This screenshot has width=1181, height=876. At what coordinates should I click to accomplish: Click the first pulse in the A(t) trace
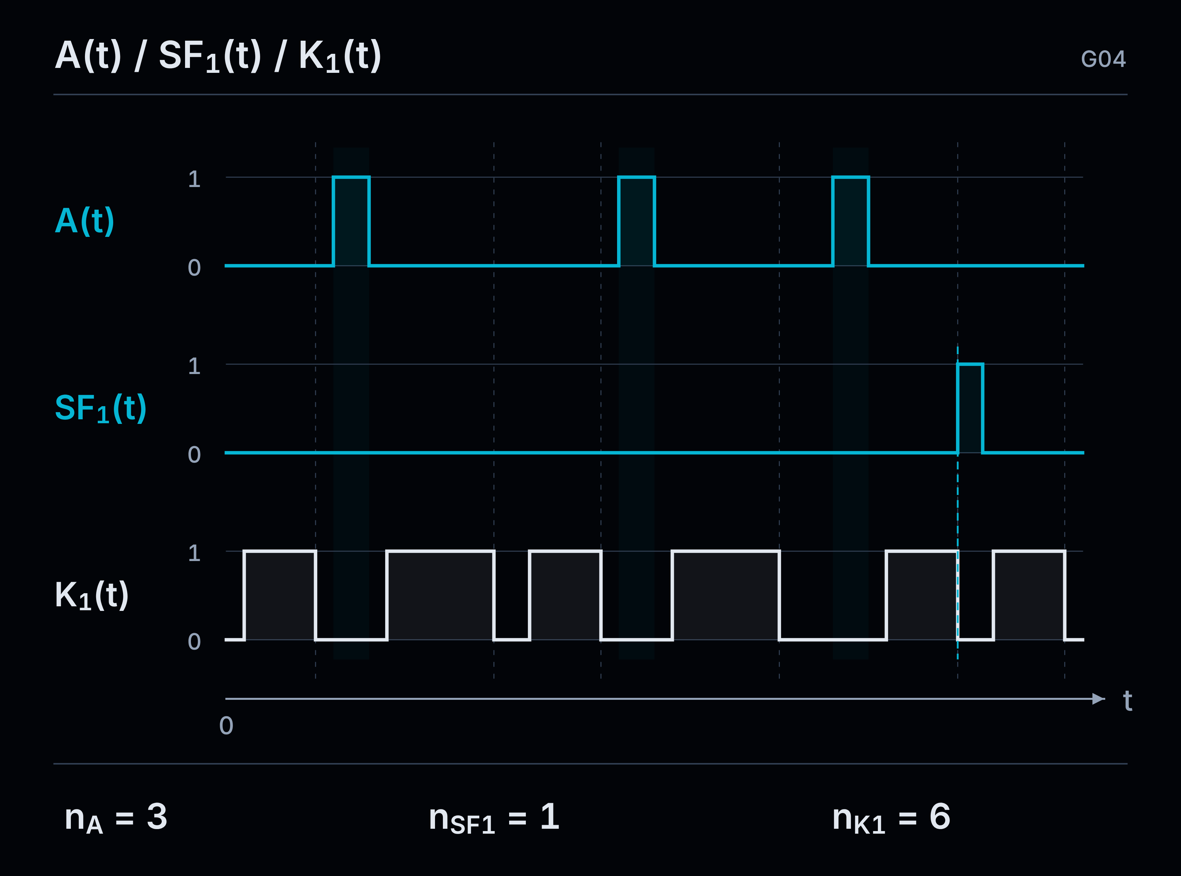click(351, 221)
